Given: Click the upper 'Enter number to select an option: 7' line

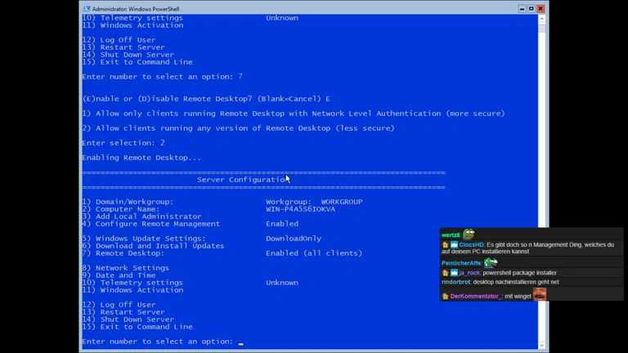Looking at the screenshot, I should click(x=162, y=77).
